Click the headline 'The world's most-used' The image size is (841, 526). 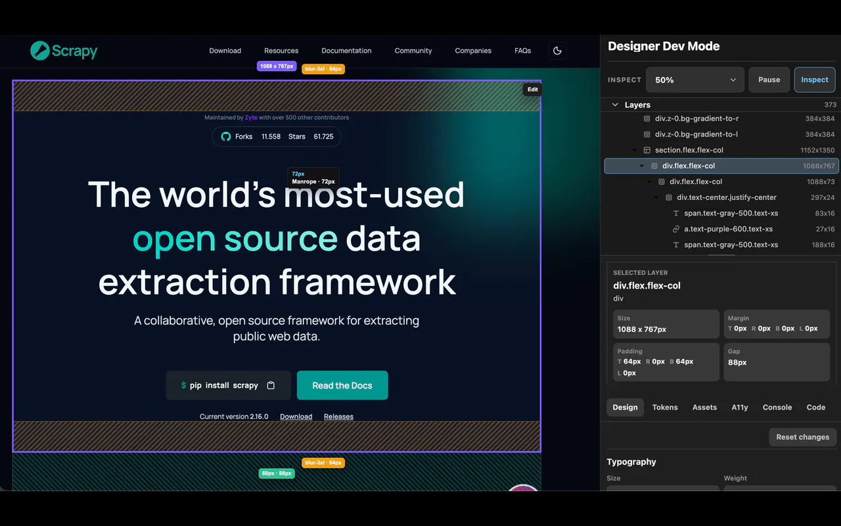(277, 195)
